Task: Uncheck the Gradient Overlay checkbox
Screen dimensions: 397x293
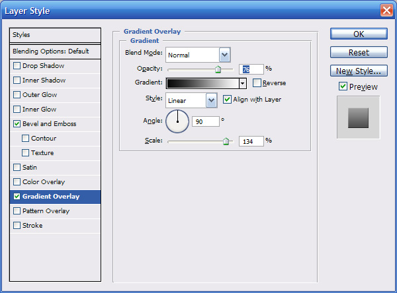Action: coord(17,197)
